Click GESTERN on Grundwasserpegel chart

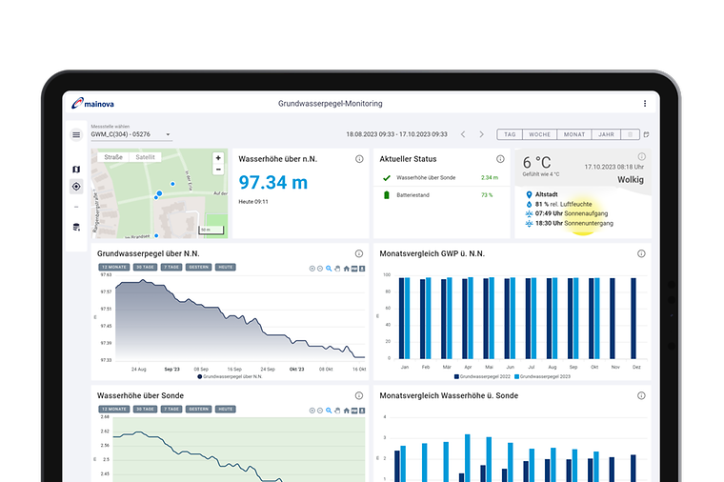198,268
